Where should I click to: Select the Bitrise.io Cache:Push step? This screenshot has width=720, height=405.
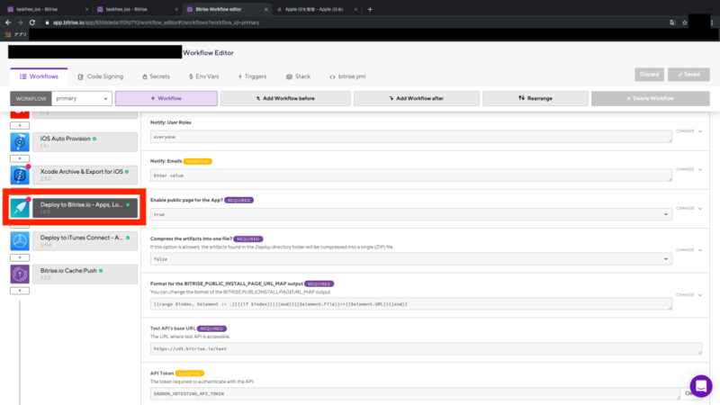click(x=85, y=274)
